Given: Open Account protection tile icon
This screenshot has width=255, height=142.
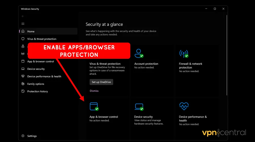Looking at the screenshot, I should [x=139, y=53].
